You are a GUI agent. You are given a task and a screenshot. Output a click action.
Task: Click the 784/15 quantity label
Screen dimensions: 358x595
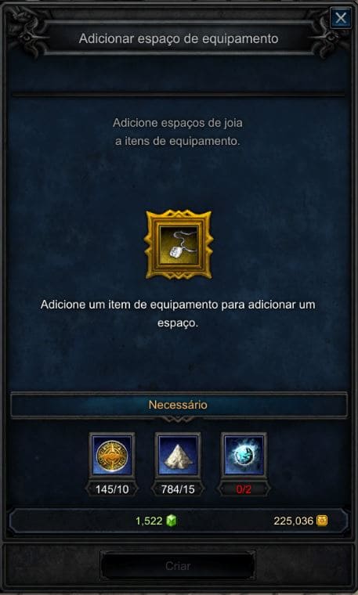178,489
